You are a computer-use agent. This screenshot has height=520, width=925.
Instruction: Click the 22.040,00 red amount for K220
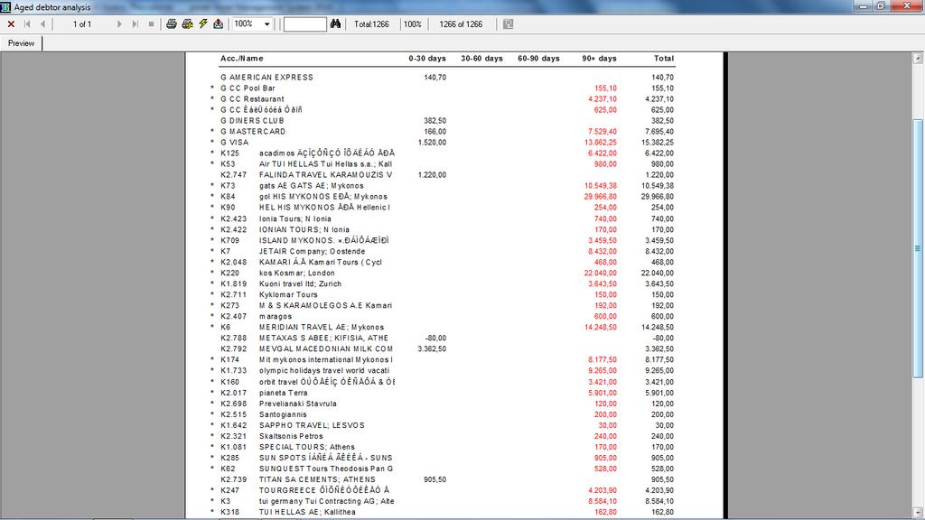point(601,273)
